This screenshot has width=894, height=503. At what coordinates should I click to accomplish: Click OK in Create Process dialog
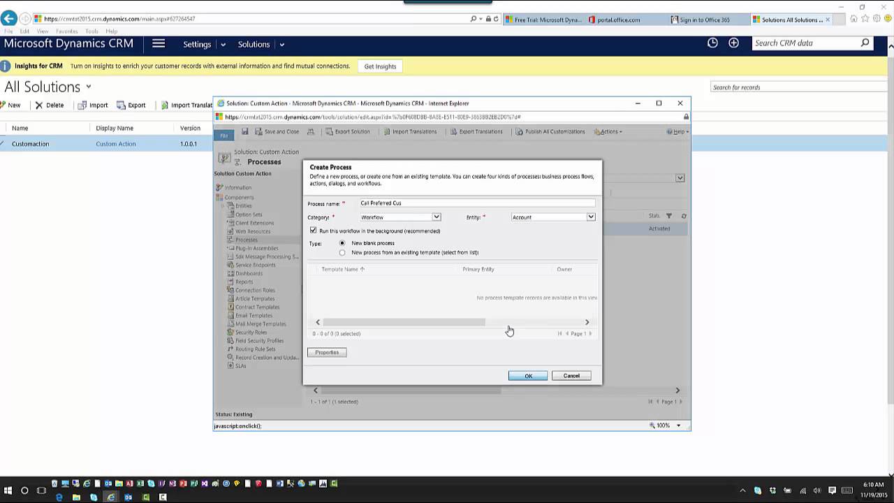pyautogui.click(x=528, y=376)
